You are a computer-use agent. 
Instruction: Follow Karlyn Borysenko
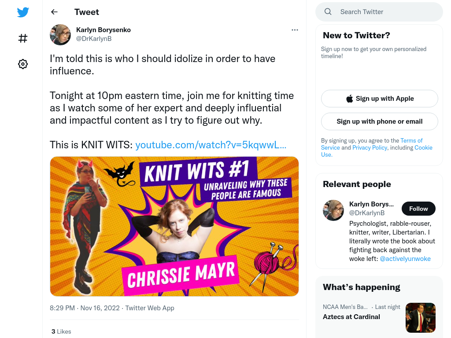418,209
